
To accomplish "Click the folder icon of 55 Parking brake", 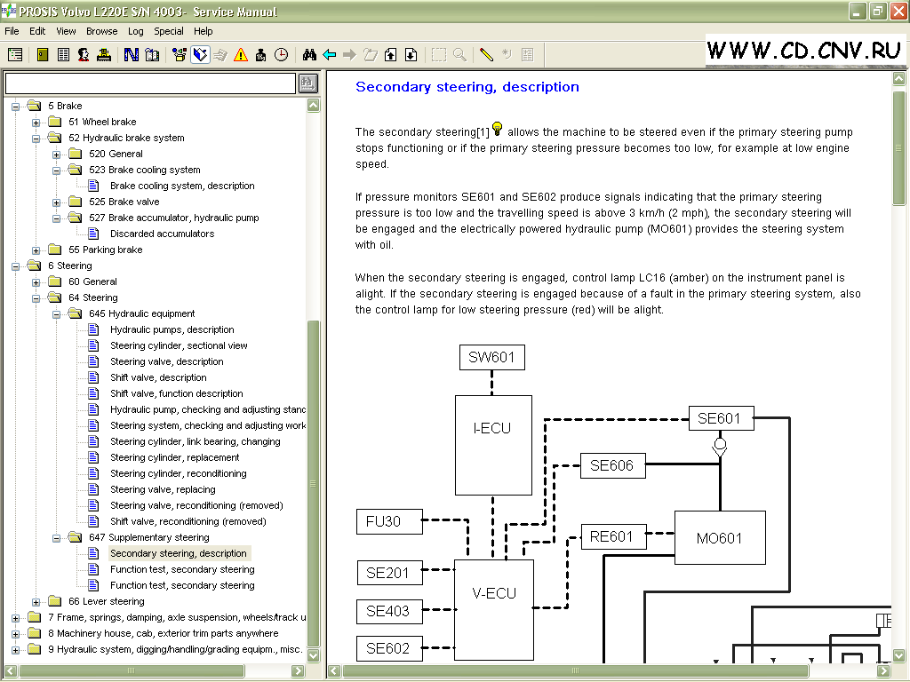I will pos(55,250).
